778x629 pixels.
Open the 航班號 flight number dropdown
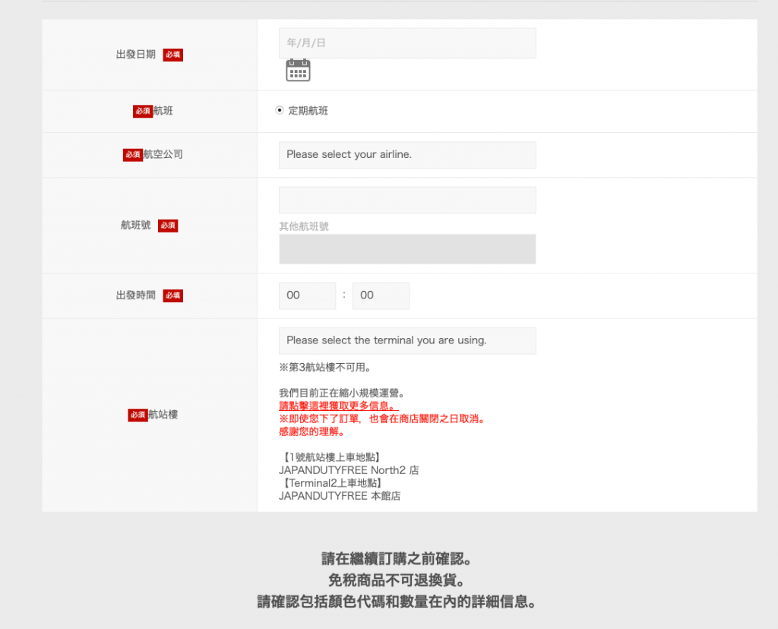pyautogui.click(x=407, y=200)
